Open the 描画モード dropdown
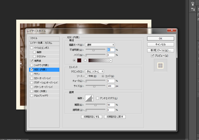Screen dimensions: 199x140 point(100,45)
